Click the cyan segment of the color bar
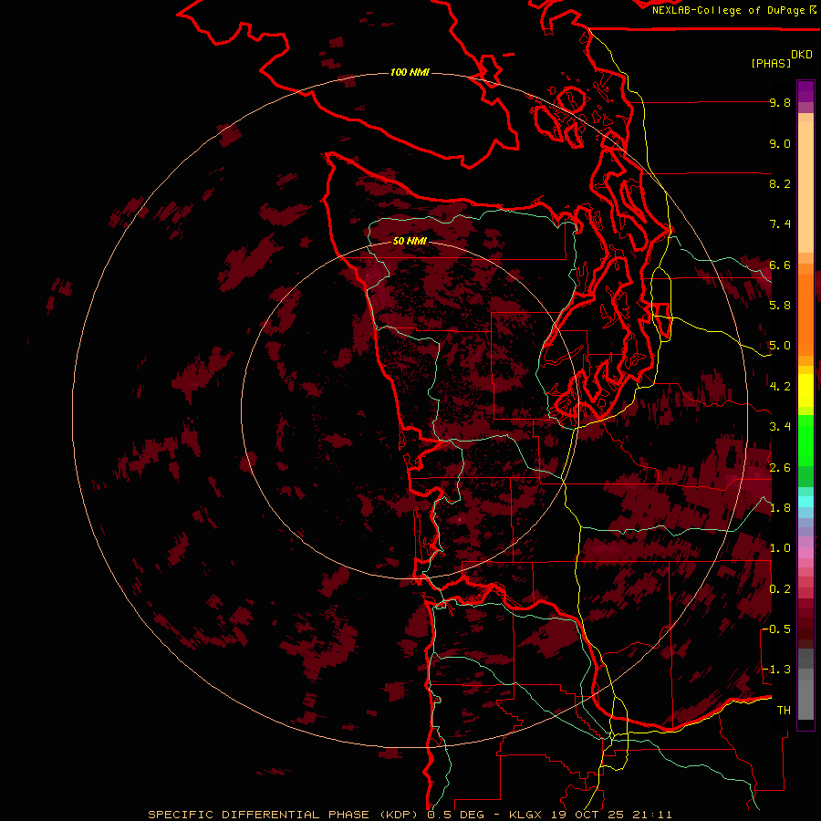The height and width of the screenshot is (821, 821). pyautogui.click(x=805, y=502)
